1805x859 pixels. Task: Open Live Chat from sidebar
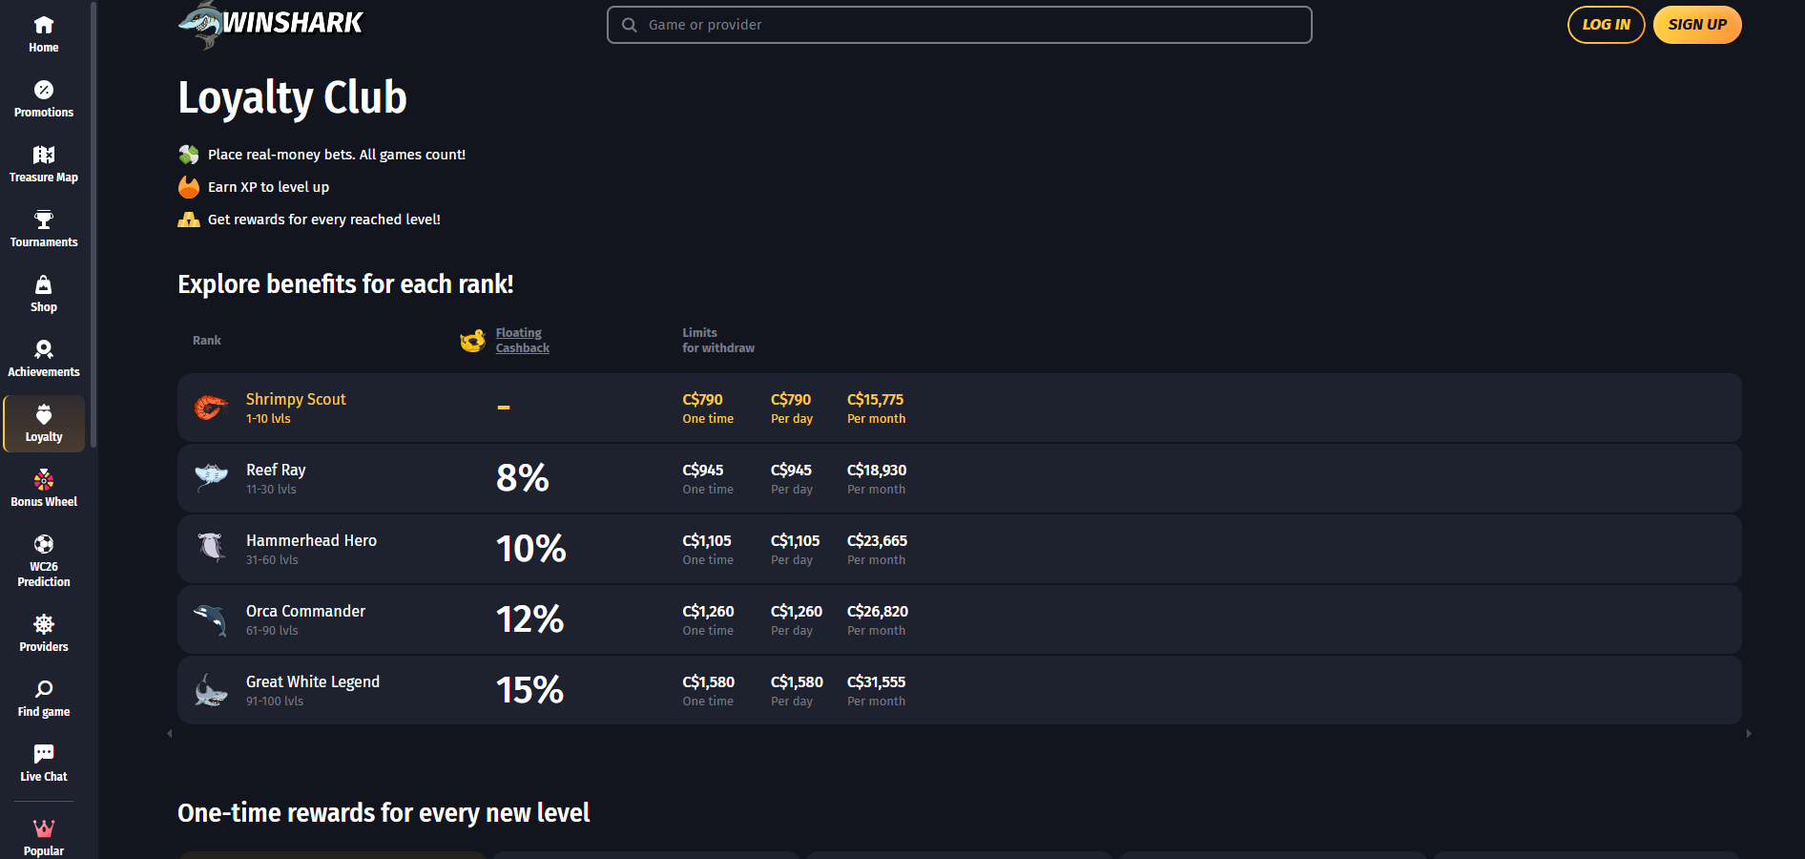tap(44, 764)
